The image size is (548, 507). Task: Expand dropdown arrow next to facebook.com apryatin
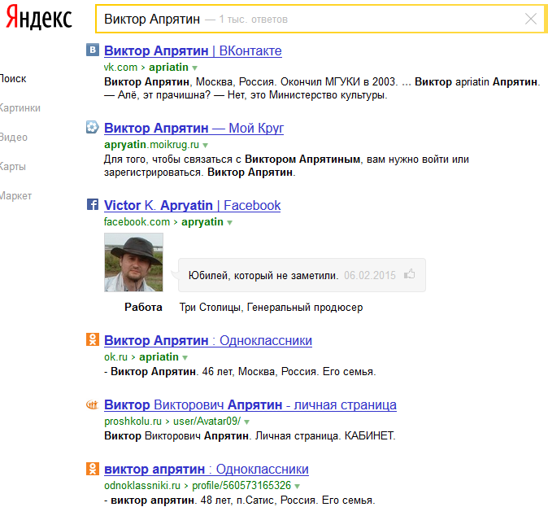click(x=230, y=222)
